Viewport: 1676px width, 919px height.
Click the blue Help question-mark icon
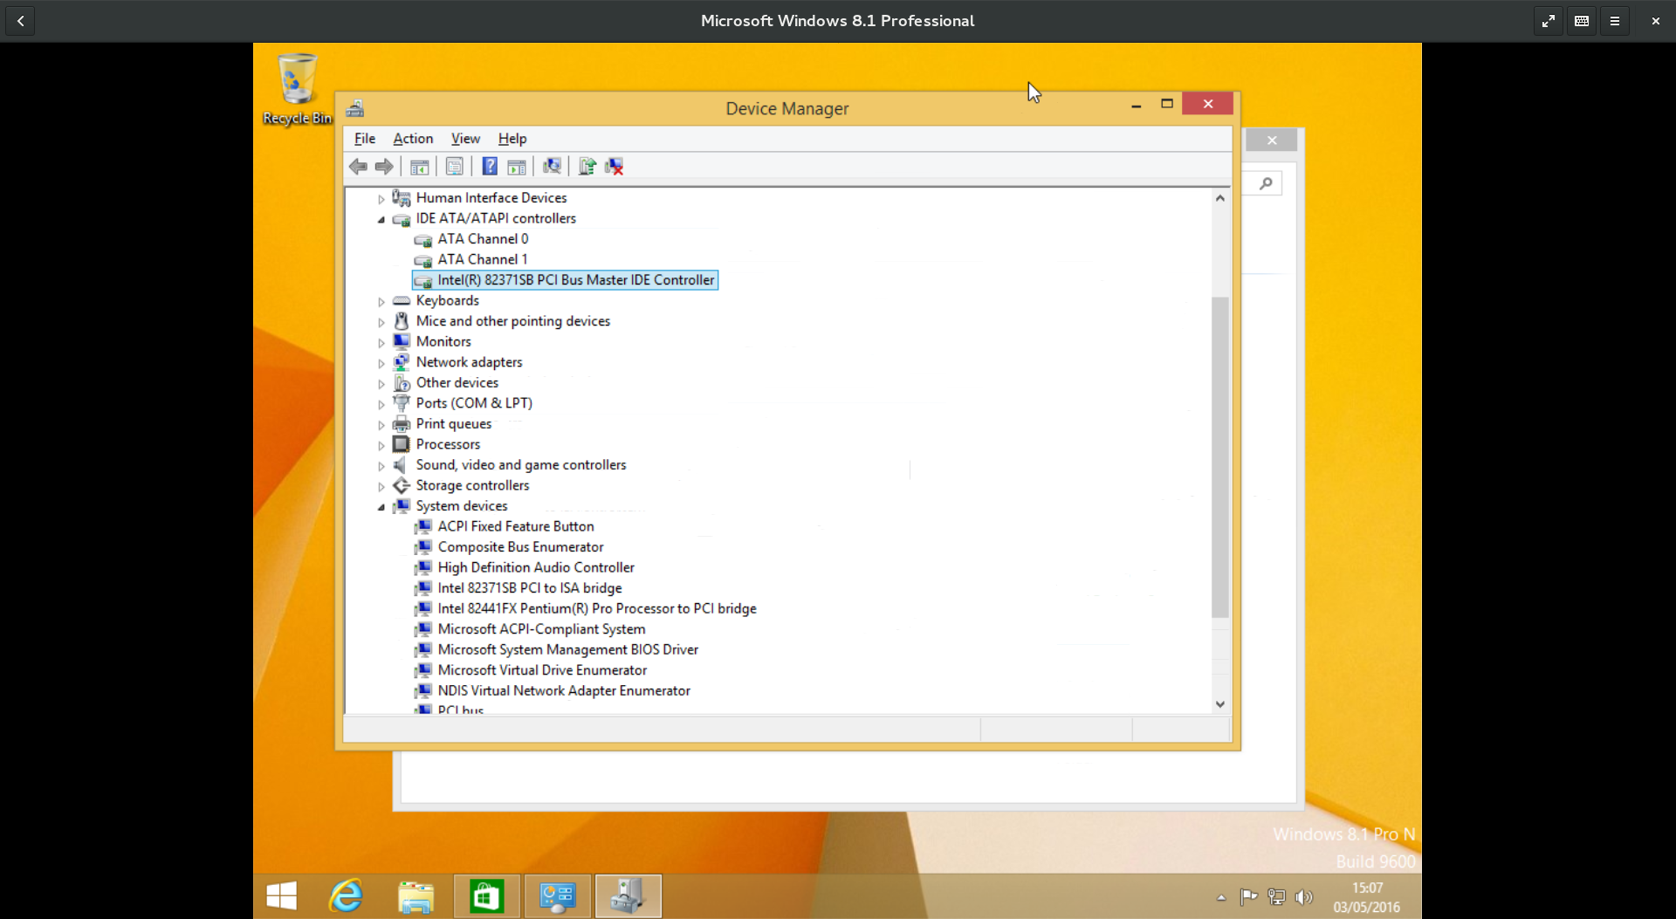(x=490, y=167)
